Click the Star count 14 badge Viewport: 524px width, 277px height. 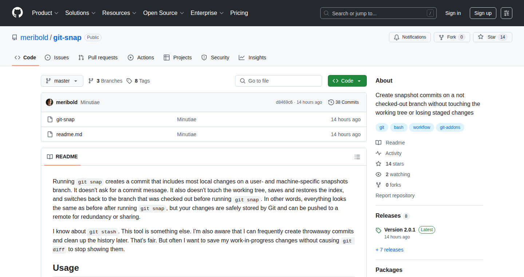tap(503, 37)
